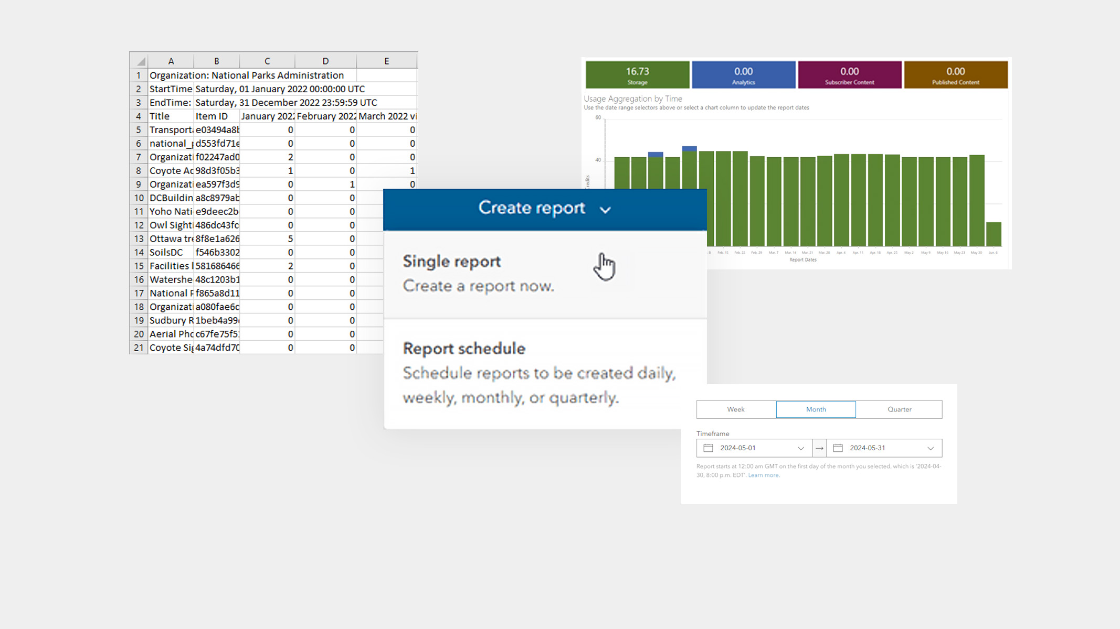Open the end date calendar icon
The image size is (1120, 629).
click(x=838, y=448)
